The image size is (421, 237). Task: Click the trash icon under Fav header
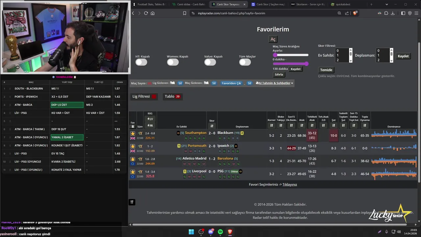(x=133, y=126)
